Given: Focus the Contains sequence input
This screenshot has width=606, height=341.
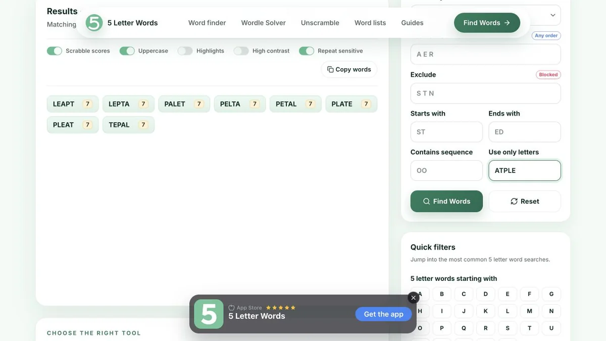Looking at the screenshot, I should click(446, 171).
